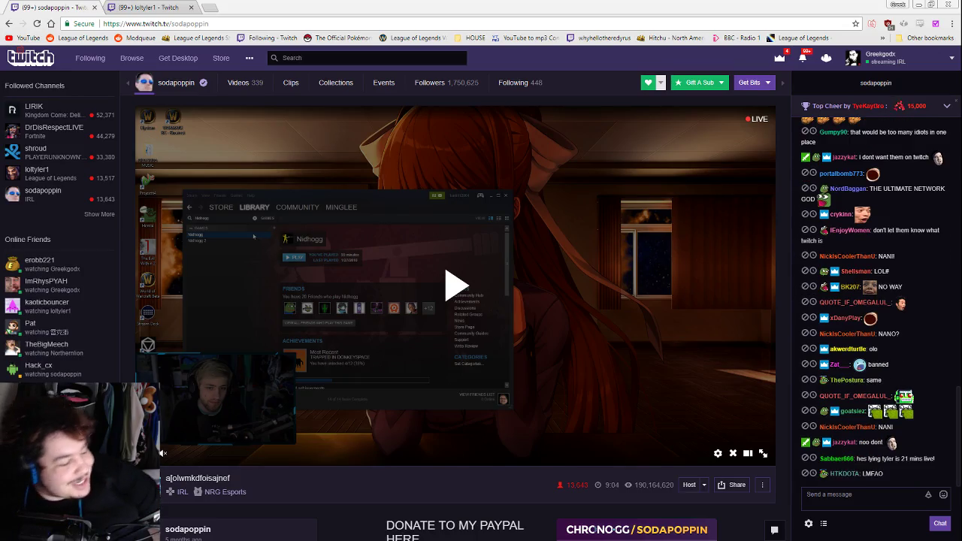This screenshot has width=962, height=541.
Task: Send message with the Chat button
Action: click(940, 524)
